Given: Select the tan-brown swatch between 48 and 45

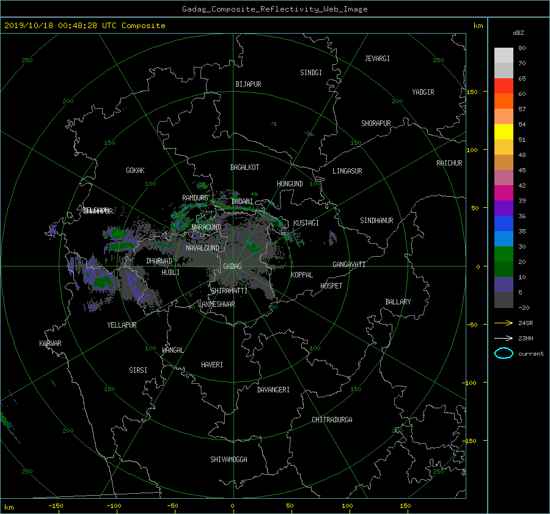Looking at the screenshot, I should click(x=504, y=162).
